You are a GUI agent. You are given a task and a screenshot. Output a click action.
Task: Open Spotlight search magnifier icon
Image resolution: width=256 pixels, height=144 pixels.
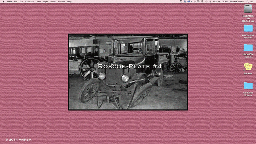(x=247, y=1)
